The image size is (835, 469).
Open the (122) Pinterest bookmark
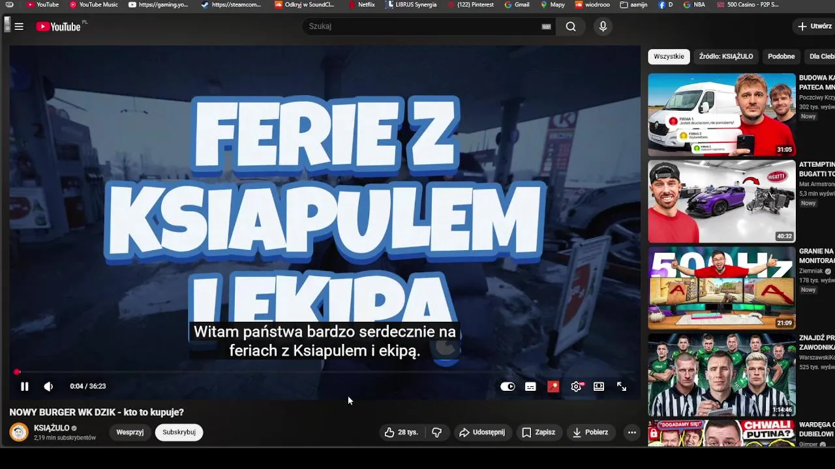[x=470, y=5]
